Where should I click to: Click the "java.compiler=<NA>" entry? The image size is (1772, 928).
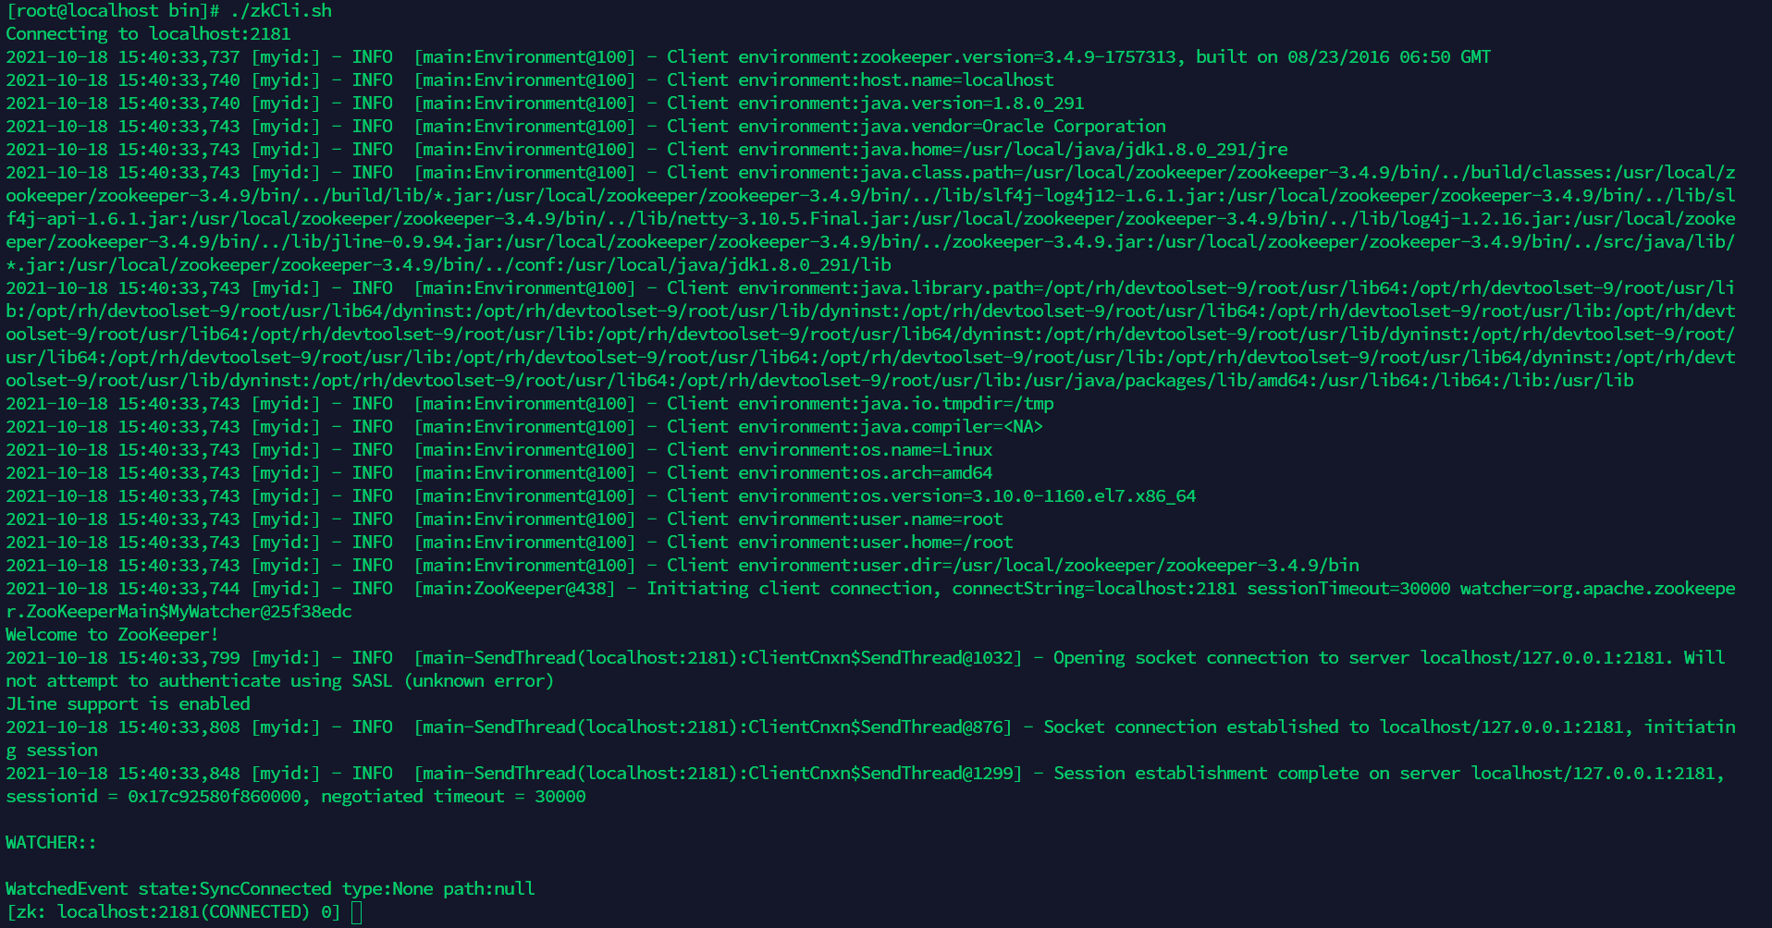[x=952, y=427]
